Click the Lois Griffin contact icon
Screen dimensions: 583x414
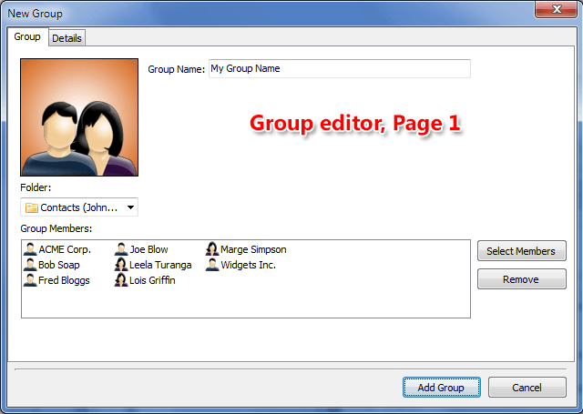point(121,280)
